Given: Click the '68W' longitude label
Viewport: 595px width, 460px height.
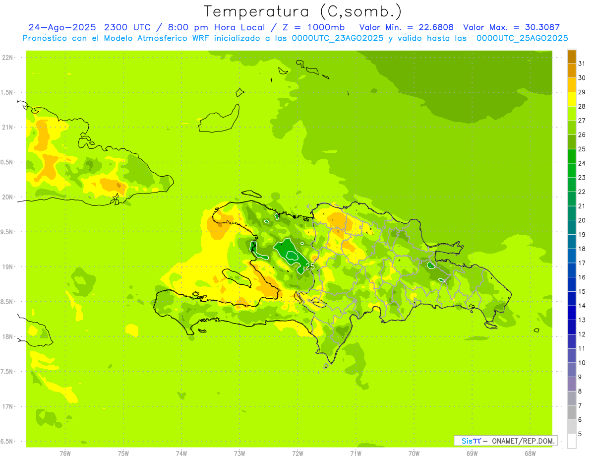Looking at the screenshot, I should [x=530, y=453].
